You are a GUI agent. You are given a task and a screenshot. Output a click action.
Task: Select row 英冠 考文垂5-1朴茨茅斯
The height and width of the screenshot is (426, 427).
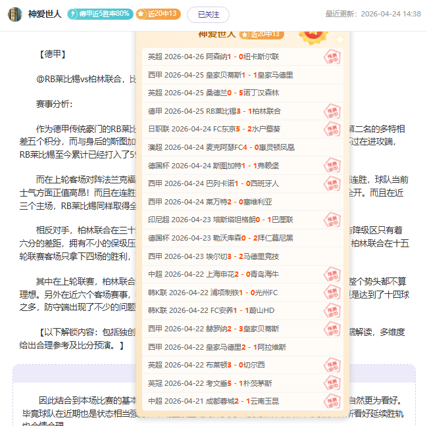(x=243, y=383)
